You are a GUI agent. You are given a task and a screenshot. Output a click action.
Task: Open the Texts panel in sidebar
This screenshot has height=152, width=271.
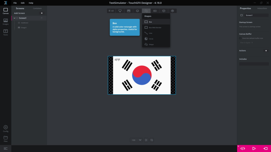pos(5,32)
